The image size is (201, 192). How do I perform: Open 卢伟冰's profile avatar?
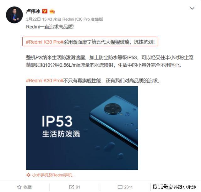click(x=14, y=15)
